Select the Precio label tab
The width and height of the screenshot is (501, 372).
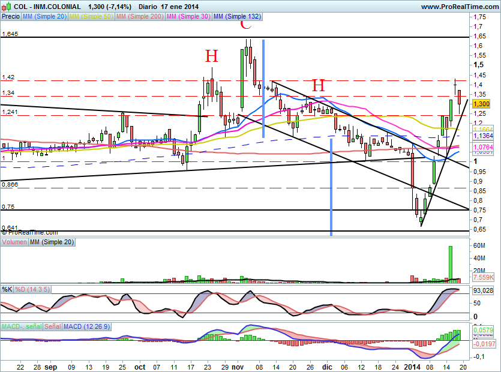tap(10, 17)
